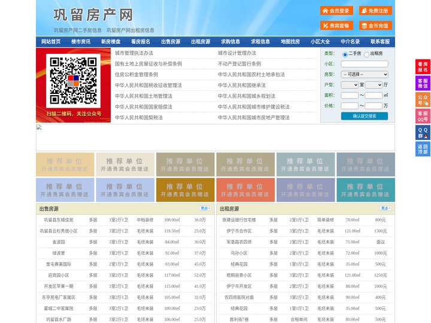Open 住房公积金管理条例 link
Screen dimensions: 431x323
coord(136,74)
